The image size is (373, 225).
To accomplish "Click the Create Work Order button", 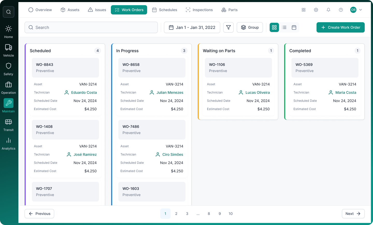I will coord(341,27).
